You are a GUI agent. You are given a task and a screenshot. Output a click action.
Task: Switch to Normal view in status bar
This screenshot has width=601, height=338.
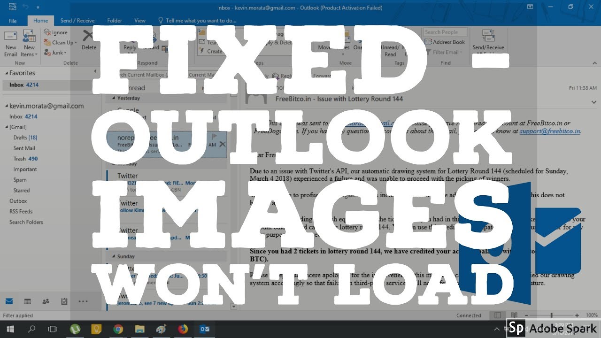click(x=498, y=315)
